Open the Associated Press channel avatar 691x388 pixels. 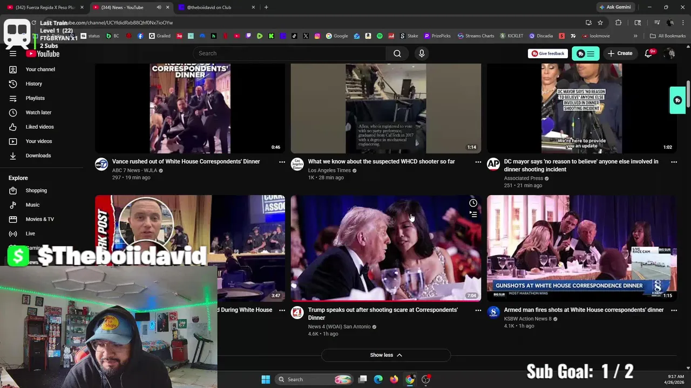[x=493, y=164]
